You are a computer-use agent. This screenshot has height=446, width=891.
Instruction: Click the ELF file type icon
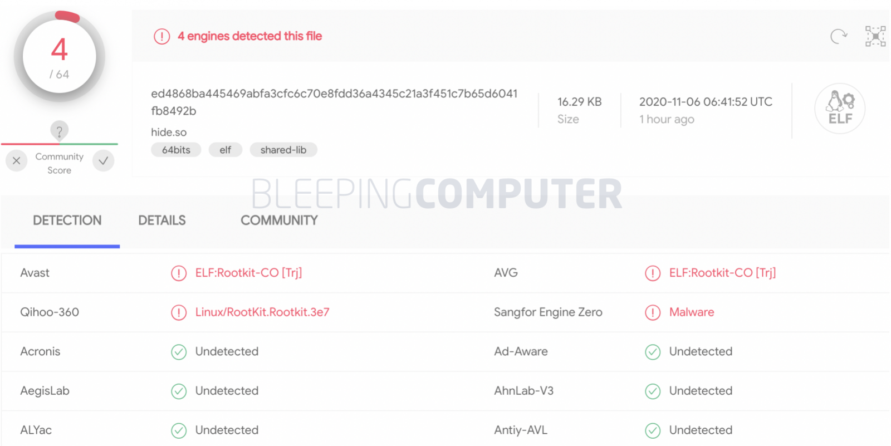(840, 109)
